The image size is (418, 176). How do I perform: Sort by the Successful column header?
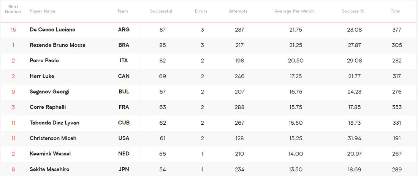pos(161,11)
